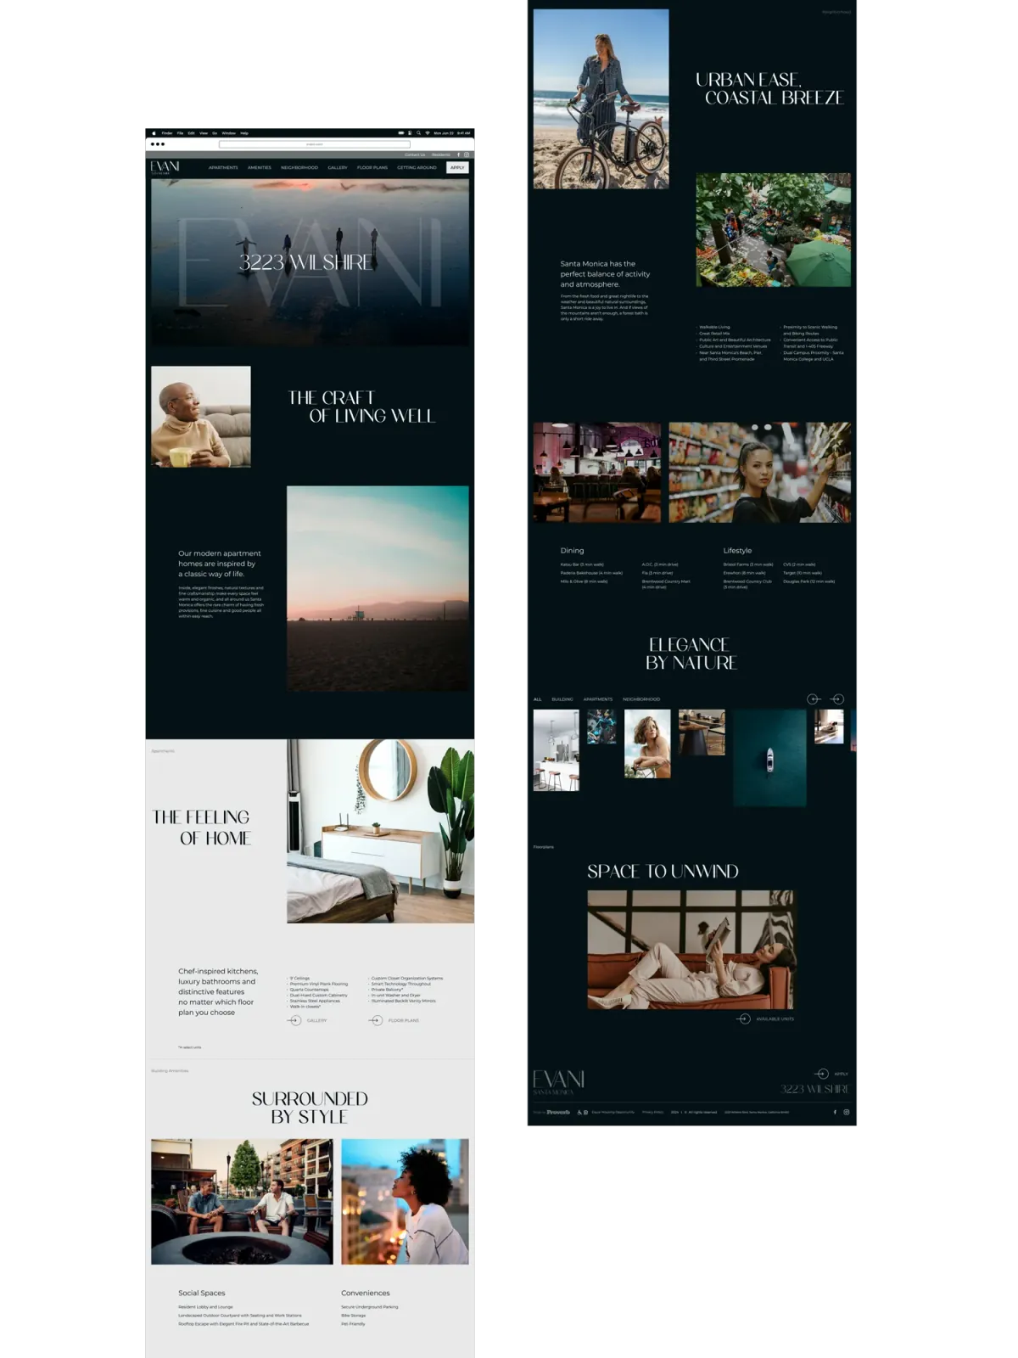Click the gallery next arrow icon
The height and width of the screenshot is (1358, 1018).
click(x=837, y=699)
